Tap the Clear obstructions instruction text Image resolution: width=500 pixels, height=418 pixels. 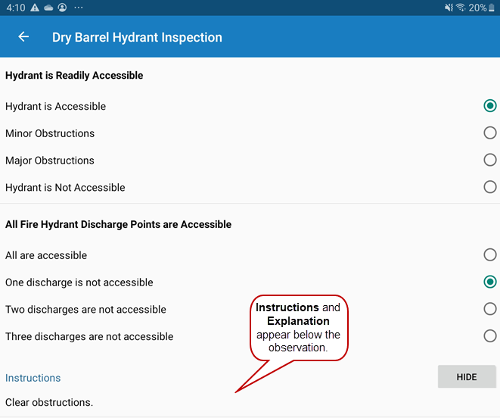(49, 402)
